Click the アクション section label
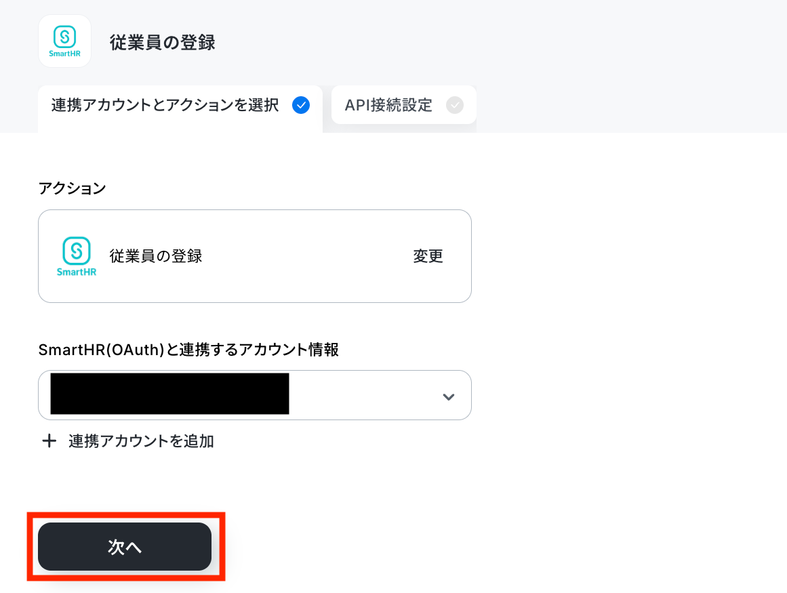 tap(73, 188)
